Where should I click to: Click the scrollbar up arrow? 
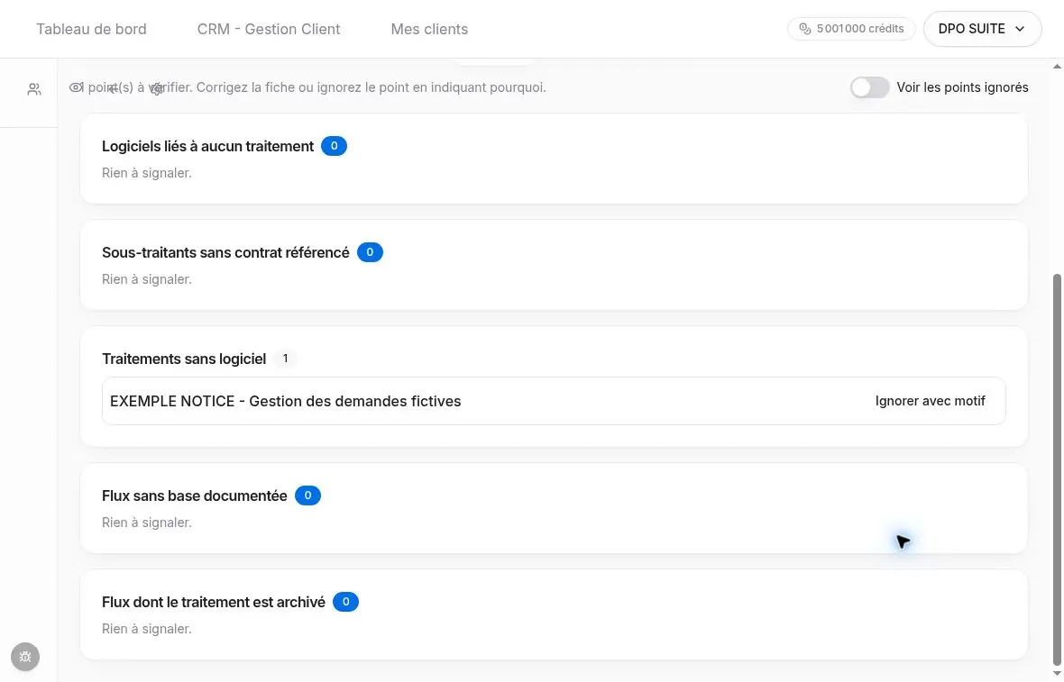[1057, 67]
